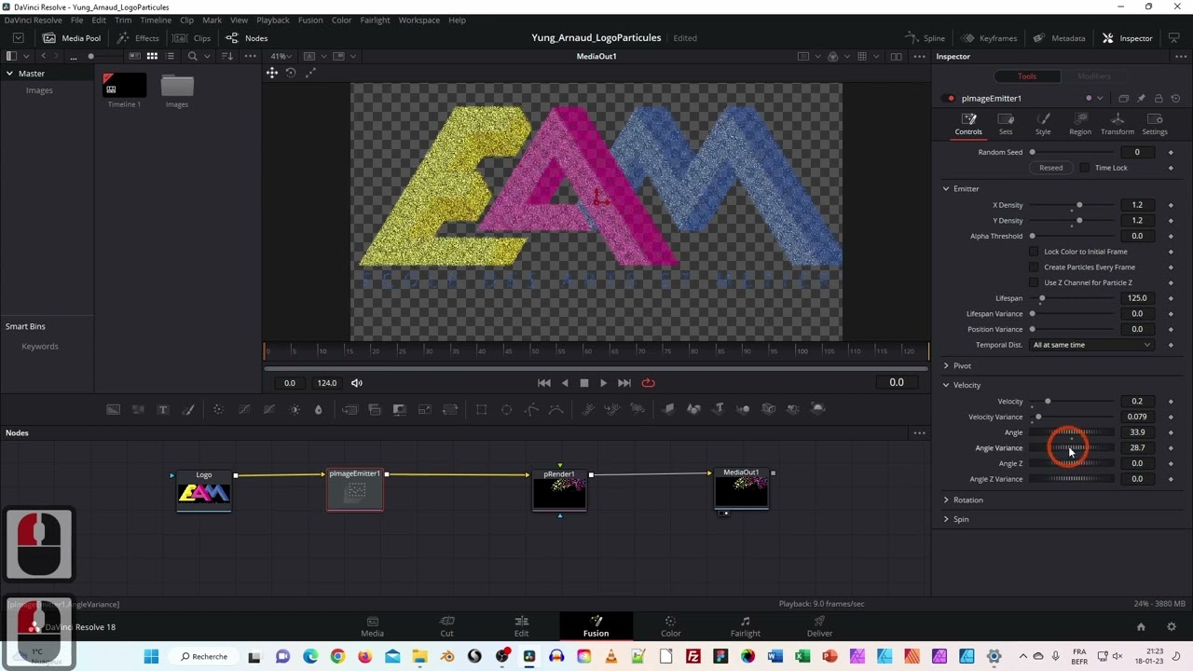The width and height of the screenshot is (1193, 671).
Task: Open the Spline editor panel
Action: (926, 38)
